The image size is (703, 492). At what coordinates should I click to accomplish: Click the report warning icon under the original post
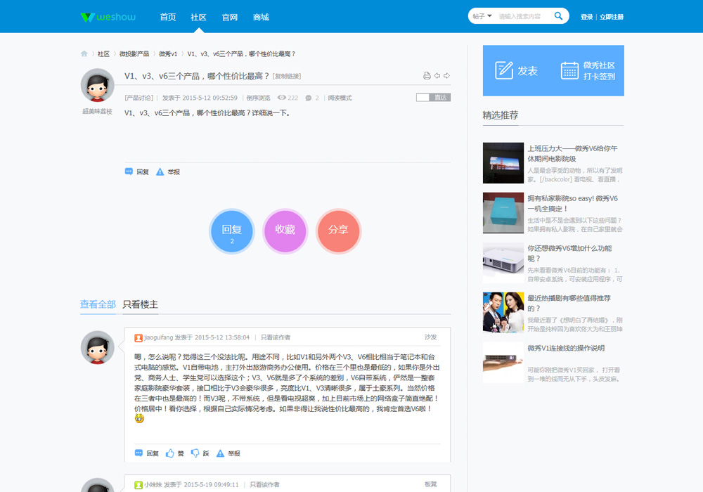pos(160,171)
